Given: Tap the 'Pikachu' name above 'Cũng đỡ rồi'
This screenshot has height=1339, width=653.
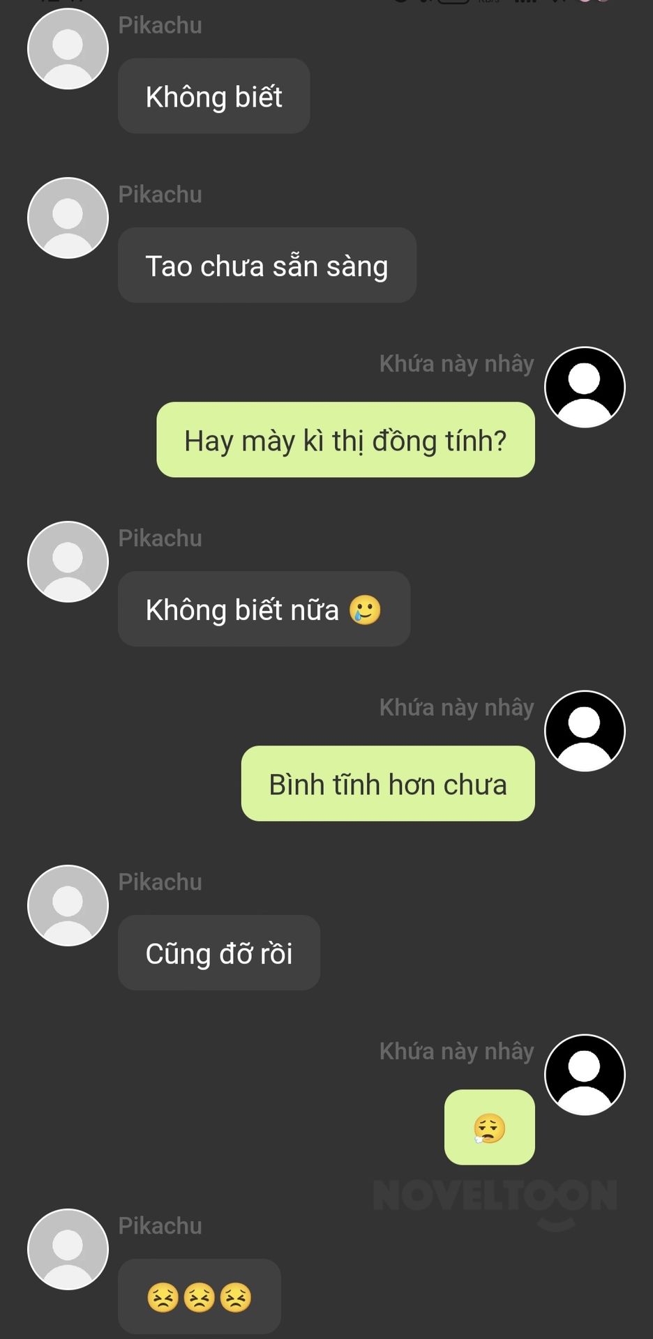Looking at the screenshot, I should [x=160, y=882].
